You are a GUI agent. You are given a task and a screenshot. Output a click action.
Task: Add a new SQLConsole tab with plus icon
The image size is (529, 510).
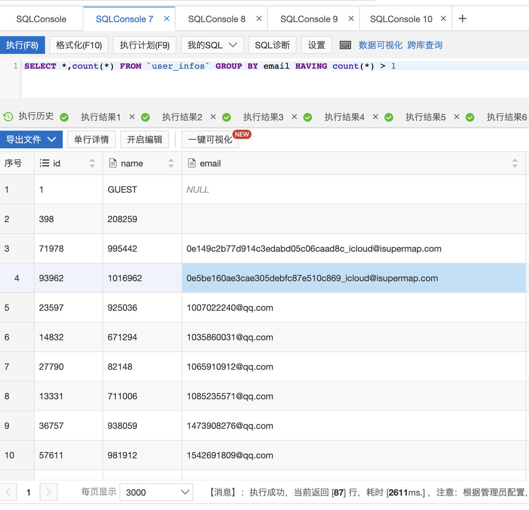[462, 18]
